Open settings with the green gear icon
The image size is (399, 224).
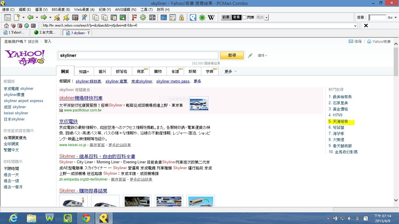(143, 17)
